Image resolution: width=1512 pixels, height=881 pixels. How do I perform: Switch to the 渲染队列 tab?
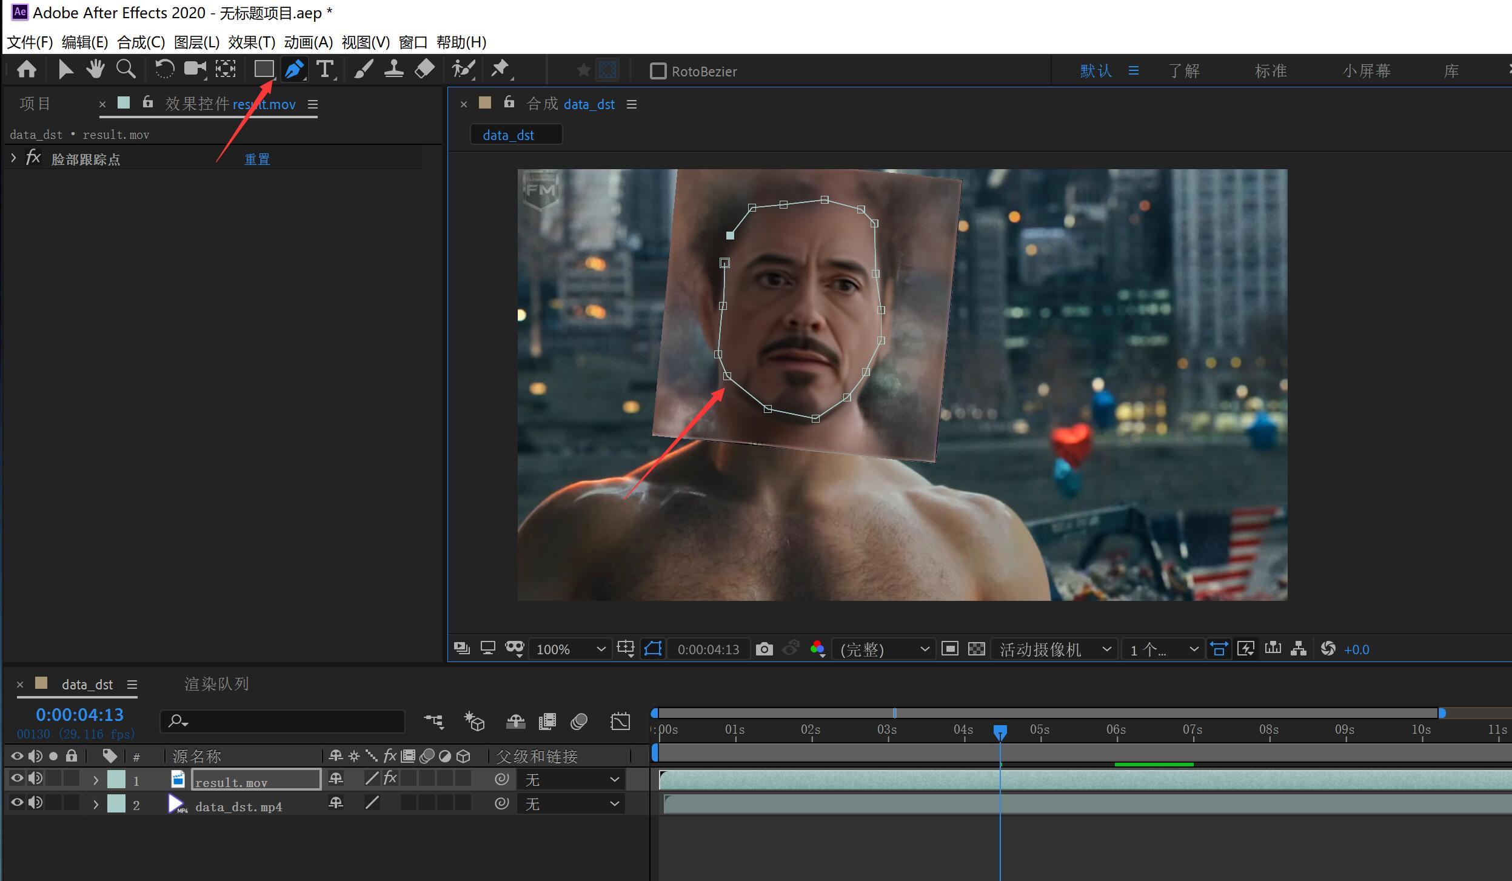pyautogui.click(x=216, y=684)
